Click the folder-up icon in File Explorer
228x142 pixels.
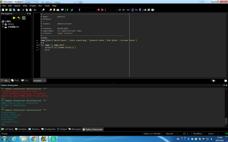14,18
